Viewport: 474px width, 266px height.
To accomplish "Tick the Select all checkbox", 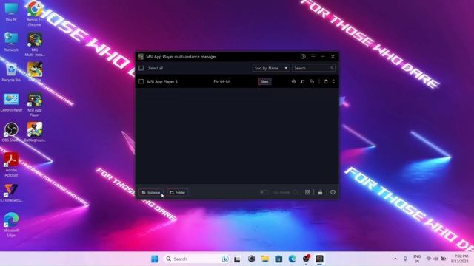I will click(141, 68).
